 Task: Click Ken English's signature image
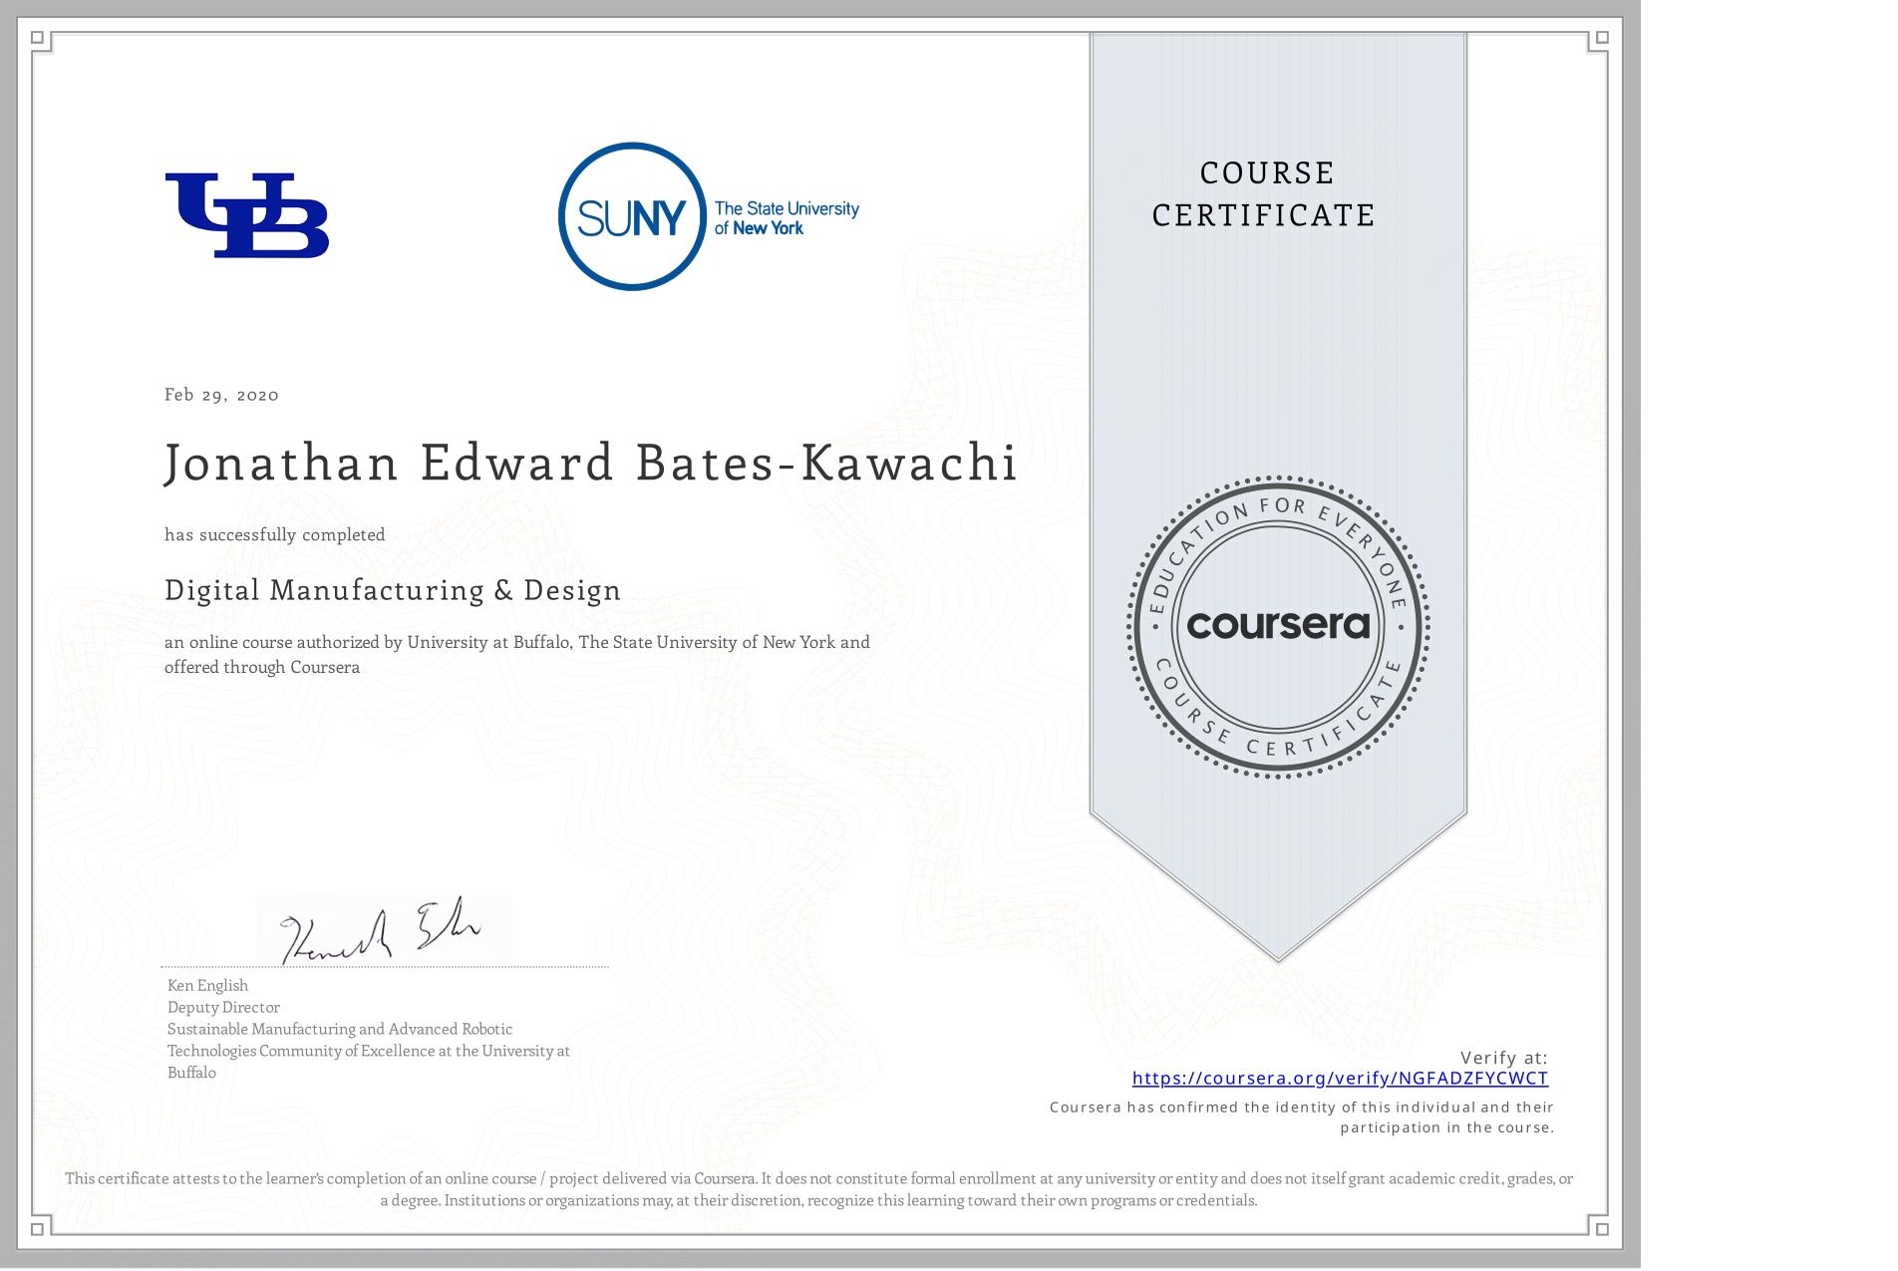pos(384,931)
